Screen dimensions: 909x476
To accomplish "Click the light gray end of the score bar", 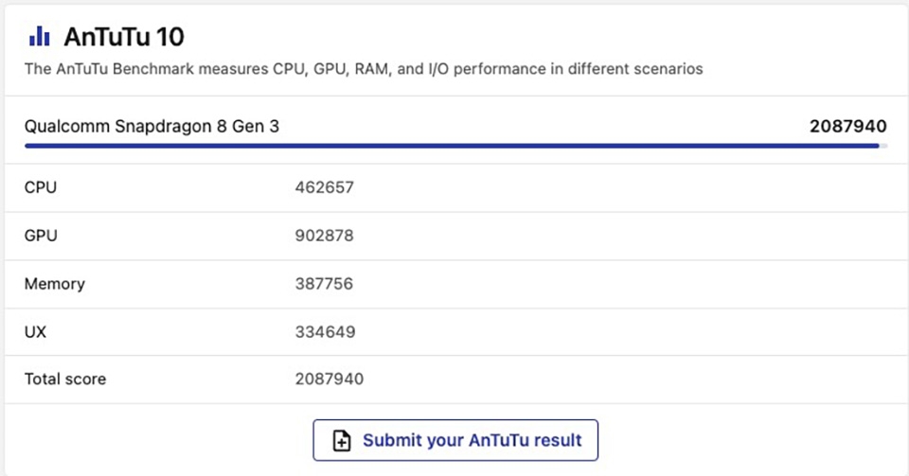I will (884, 146).
